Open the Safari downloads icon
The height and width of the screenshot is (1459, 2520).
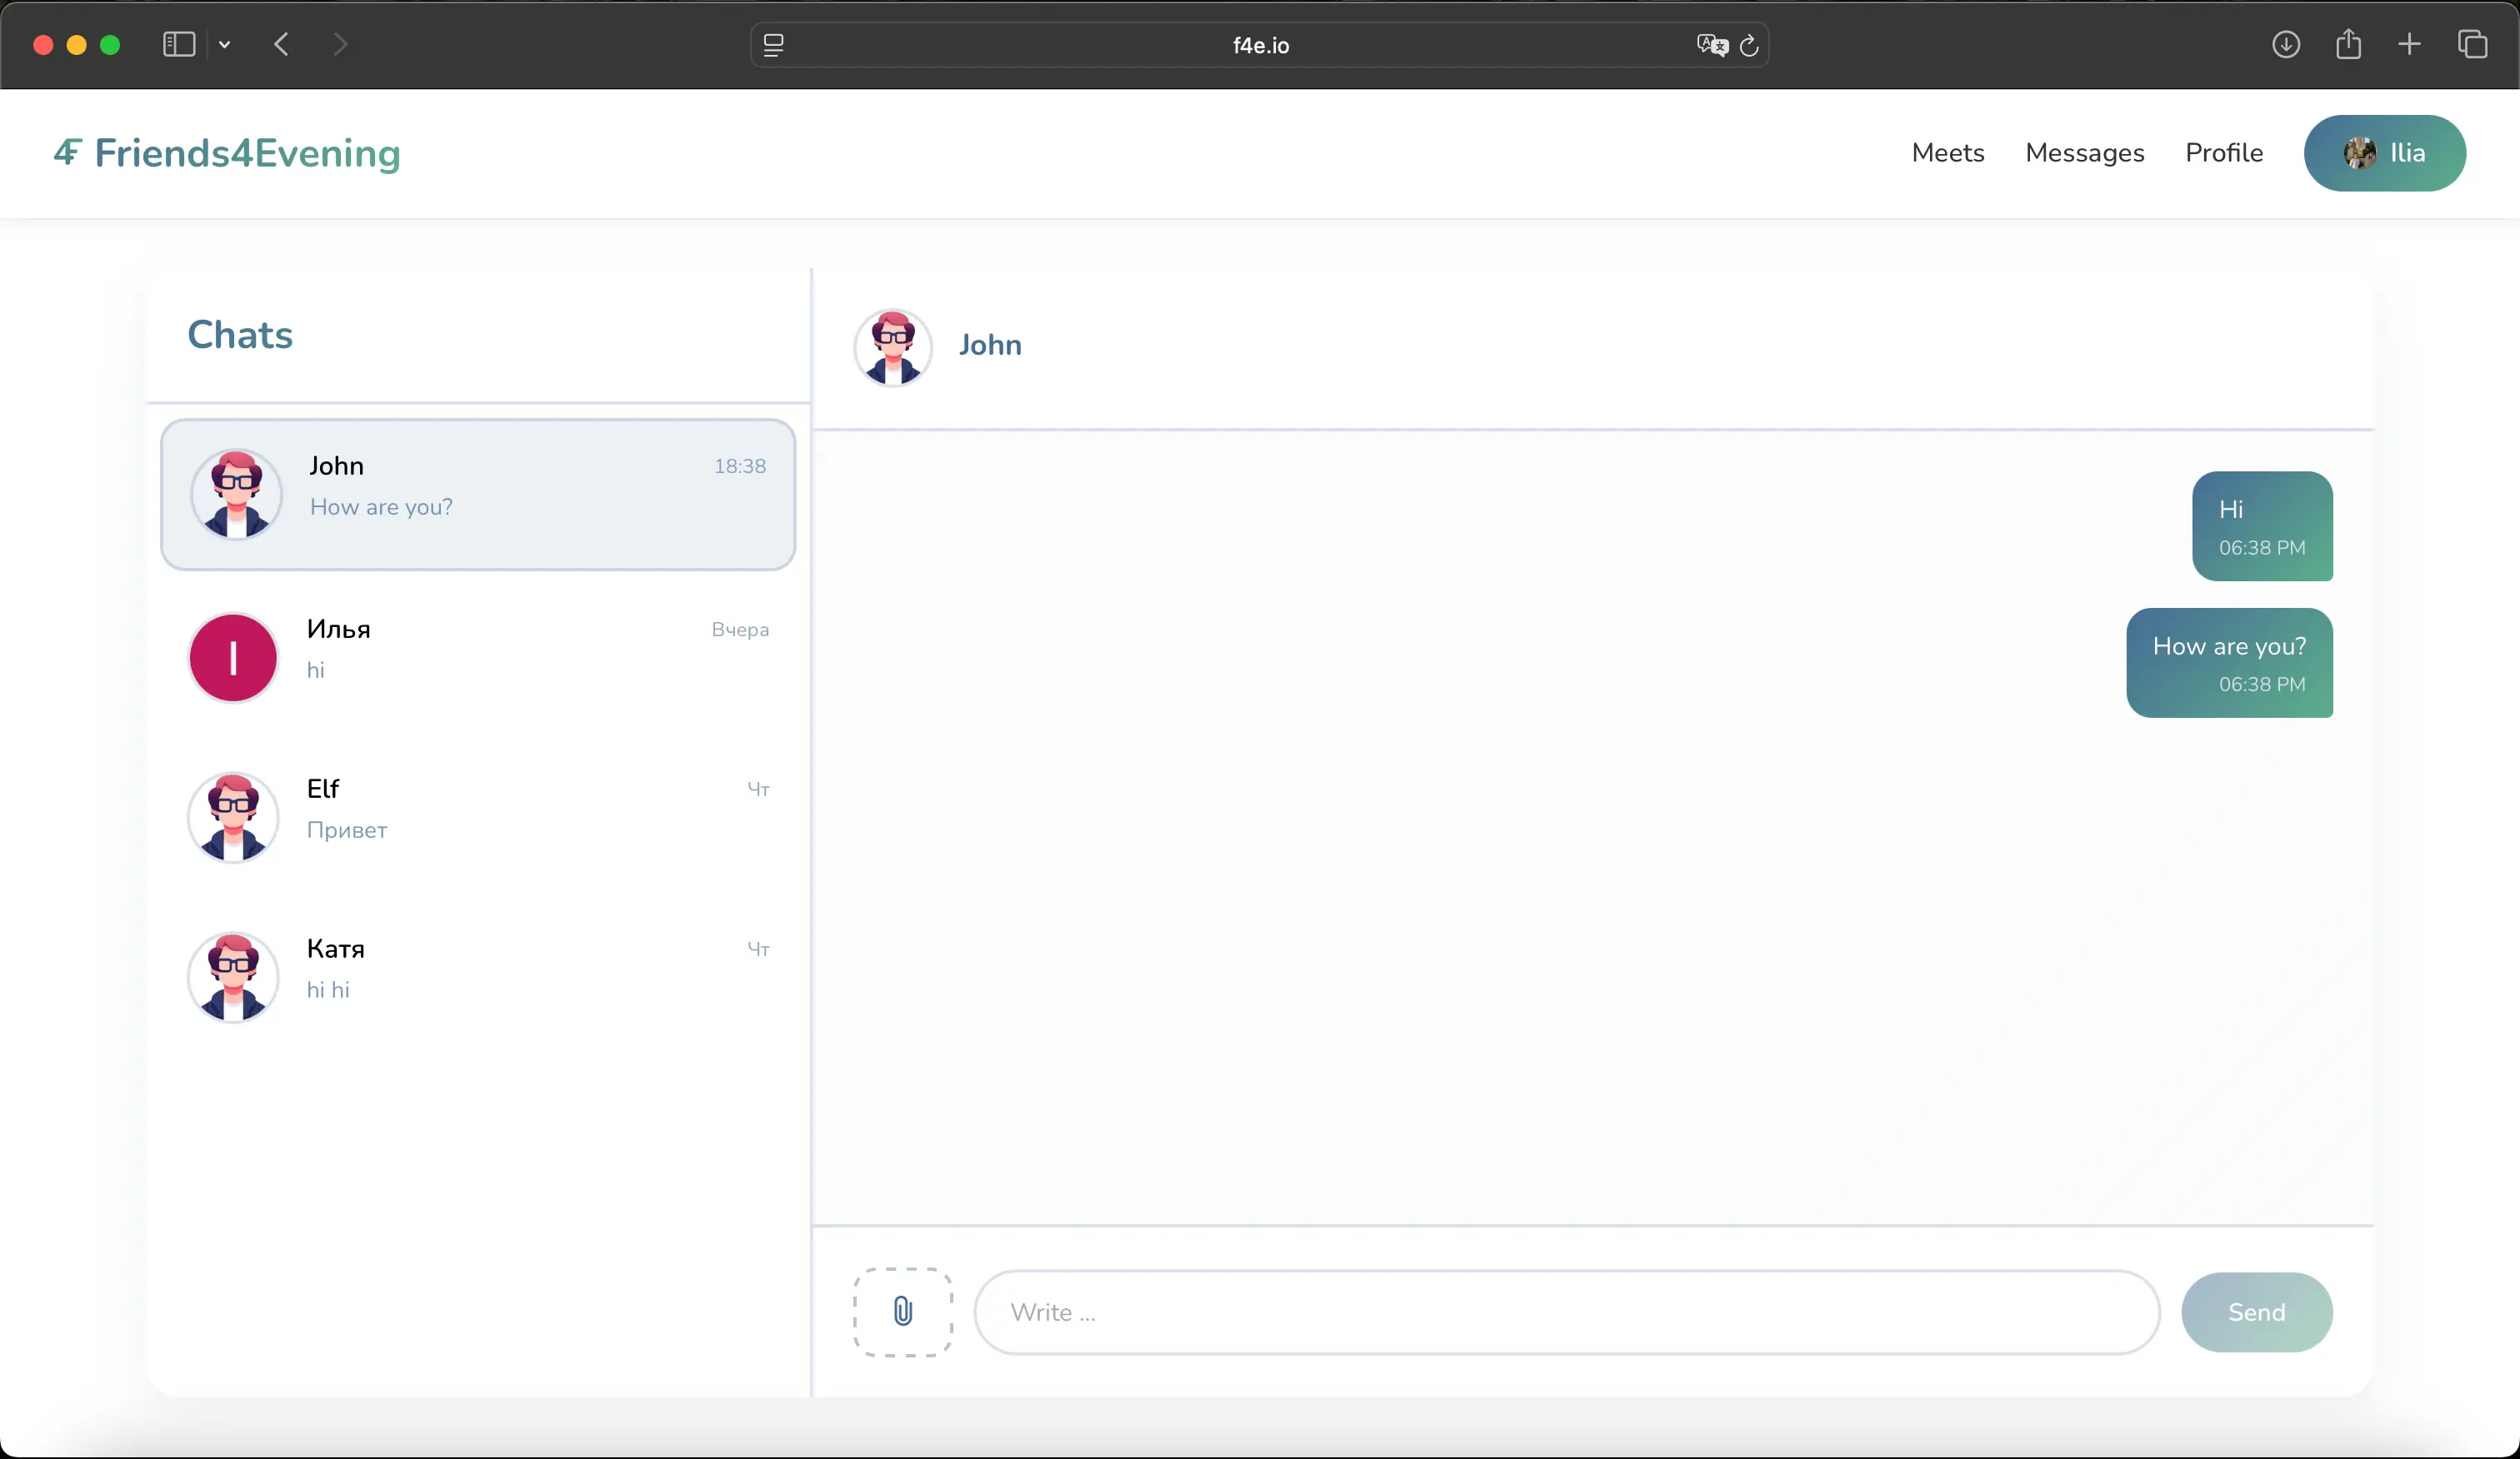pyautogui.click(x=2285, y=44)
